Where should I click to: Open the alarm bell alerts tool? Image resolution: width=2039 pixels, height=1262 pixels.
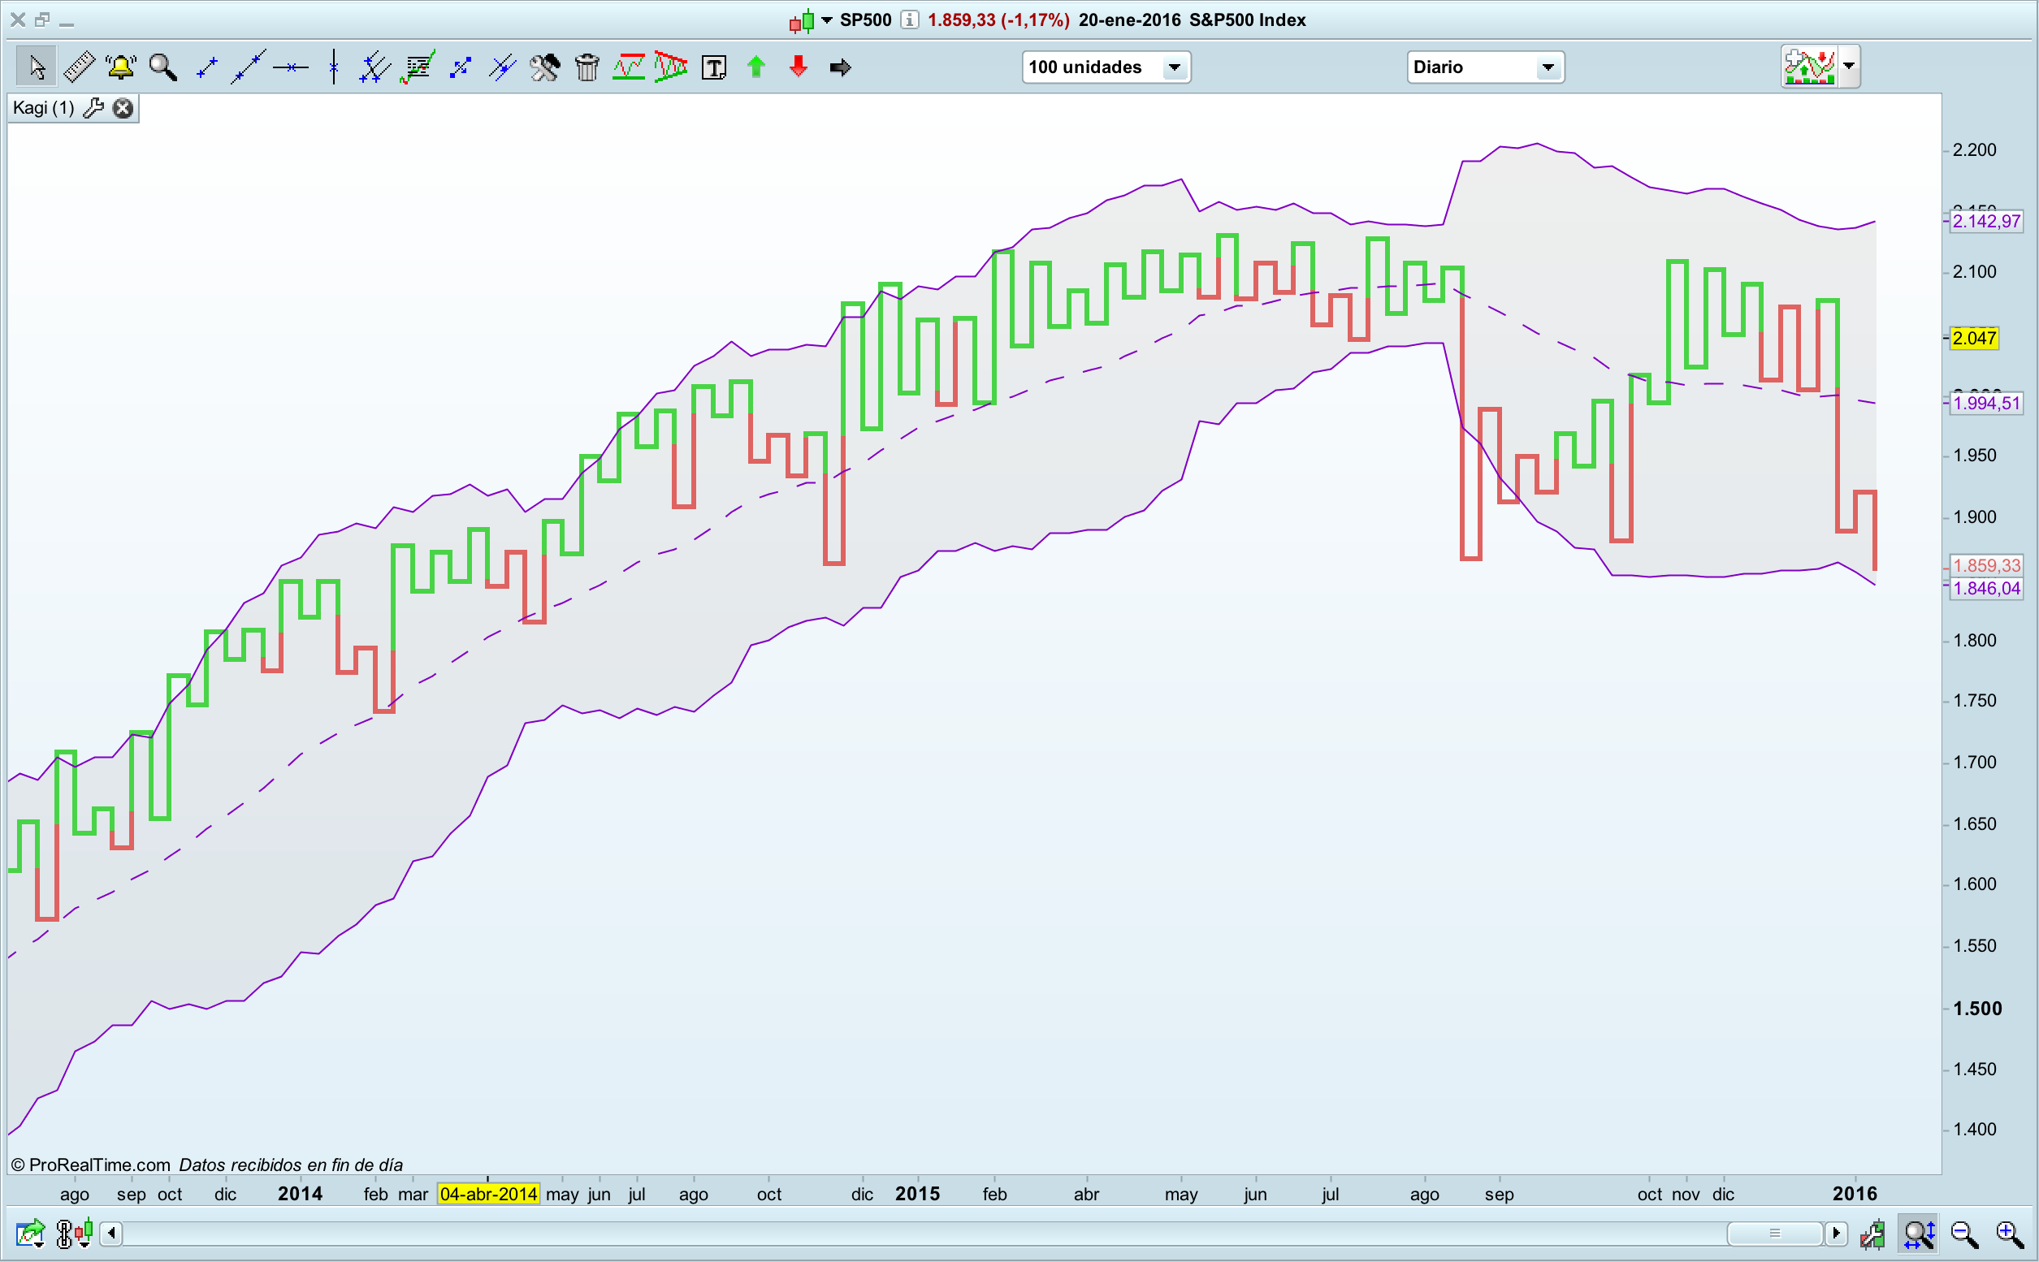coord(121,67)
